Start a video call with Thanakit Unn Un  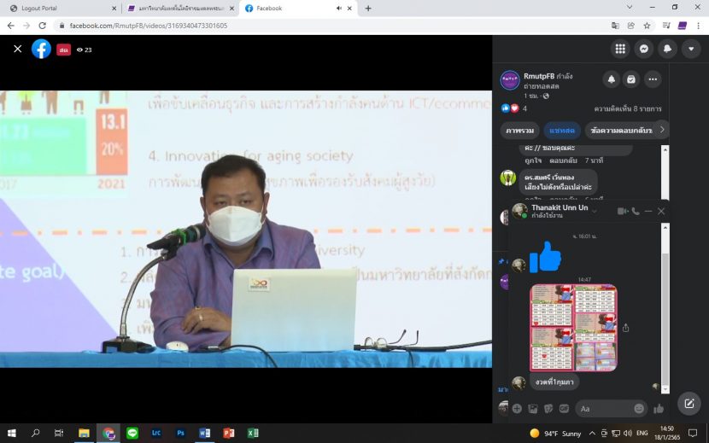pos(623,211)
